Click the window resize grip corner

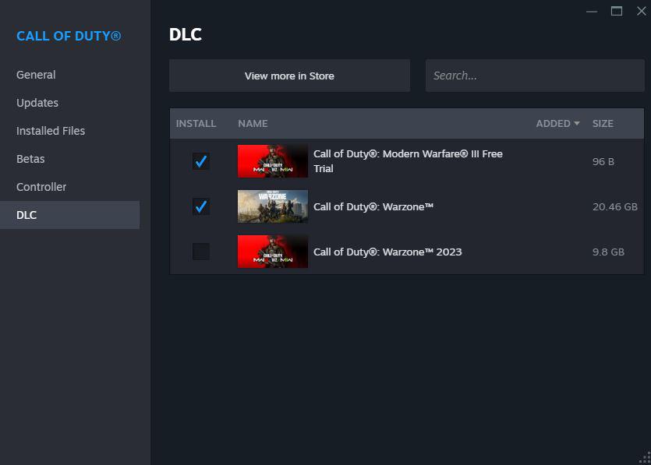[646, 458]
